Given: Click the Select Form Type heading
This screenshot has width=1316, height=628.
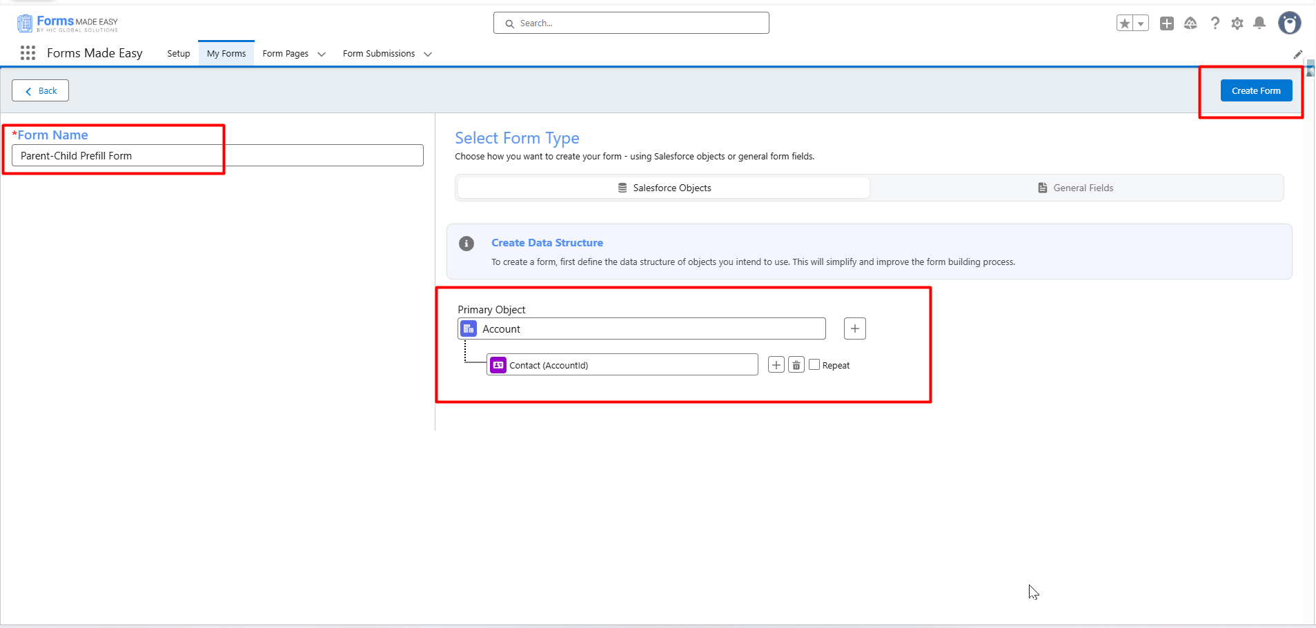Looking at the screenshot, I should click(517, 138).
